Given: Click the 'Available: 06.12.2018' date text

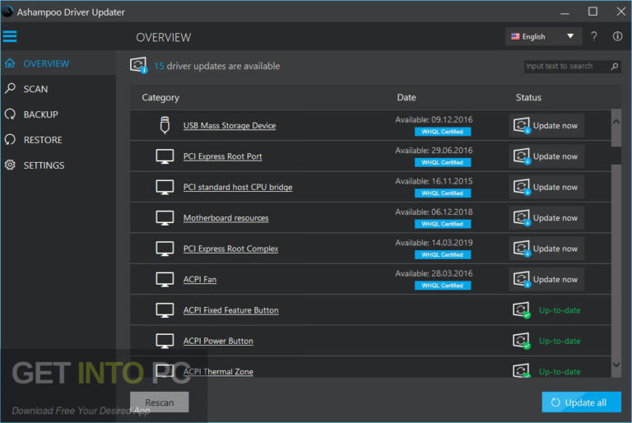Looking at the screenshot, I should [x=434, y=211].
